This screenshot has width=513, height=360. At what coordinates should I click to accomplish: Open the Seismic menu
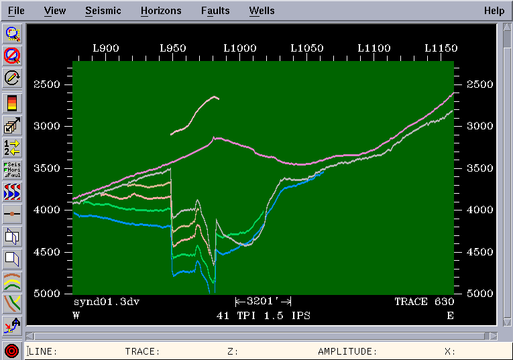point(103,11)
